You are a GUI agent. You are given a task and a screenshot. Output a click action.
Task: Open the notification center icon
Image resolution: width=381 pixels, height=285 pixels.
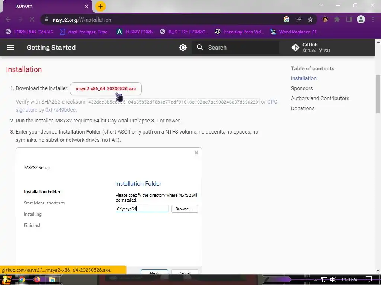pyautogui.click(x=369, y=280)
